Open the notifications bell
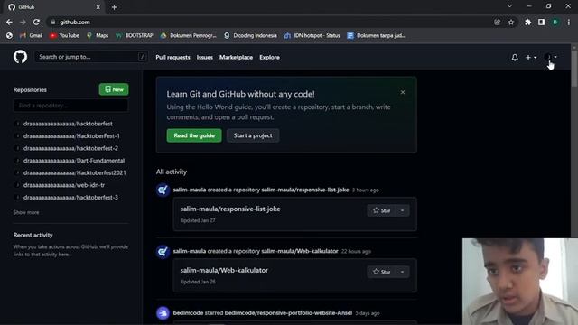This screenshot has height=325, width=578. [x=515, y=58]
